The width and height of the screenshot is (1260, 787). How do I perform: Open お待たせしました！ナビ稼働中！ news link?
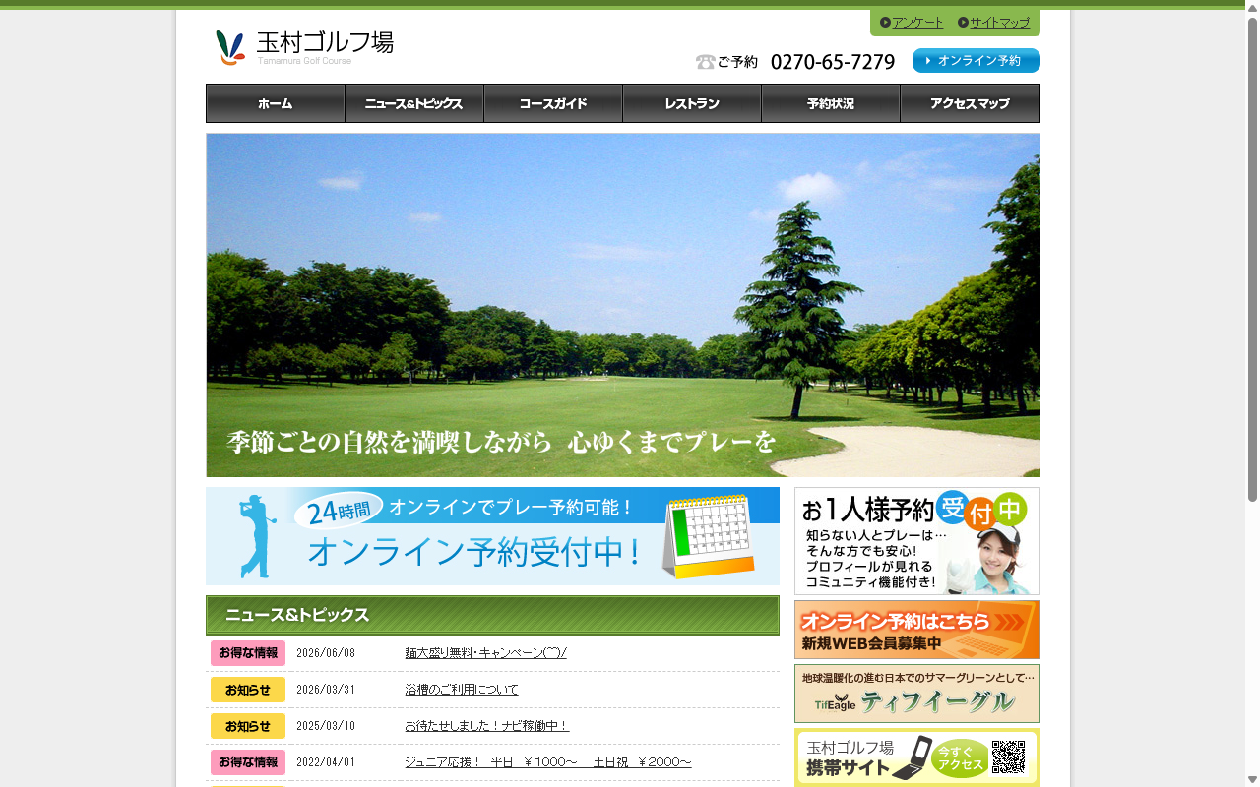coord(487,726)
